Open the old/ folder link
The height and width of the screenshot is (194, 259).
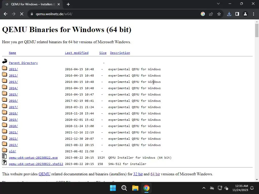coord(12,151)
